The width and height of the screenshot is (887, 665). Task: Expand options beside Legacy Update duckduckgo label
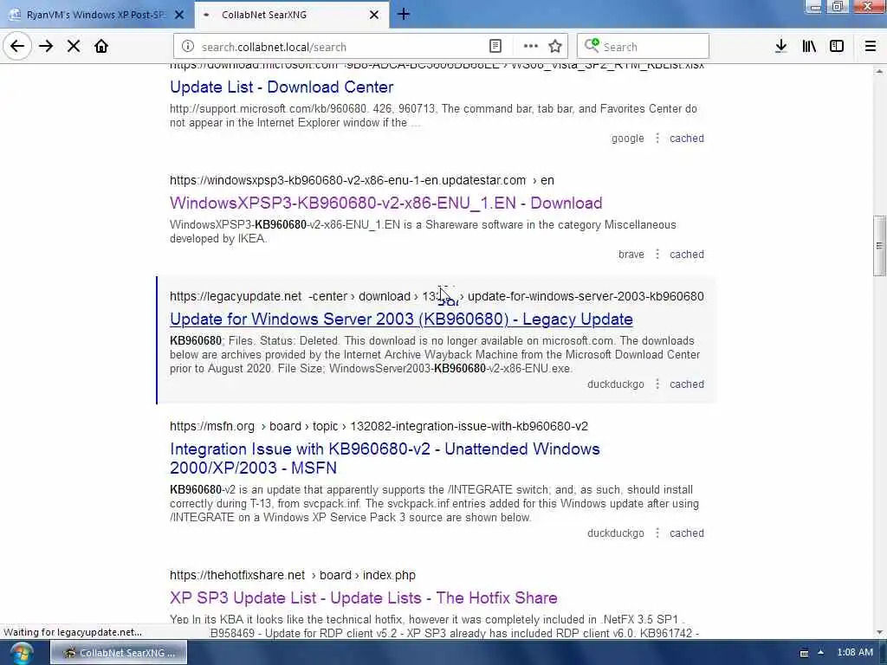pyautogui.click(x=657, y=384)
